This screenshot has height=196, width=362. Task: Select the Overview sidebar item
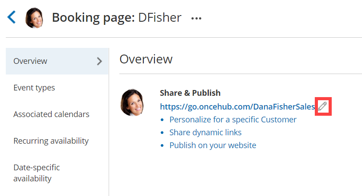[30, 61]
